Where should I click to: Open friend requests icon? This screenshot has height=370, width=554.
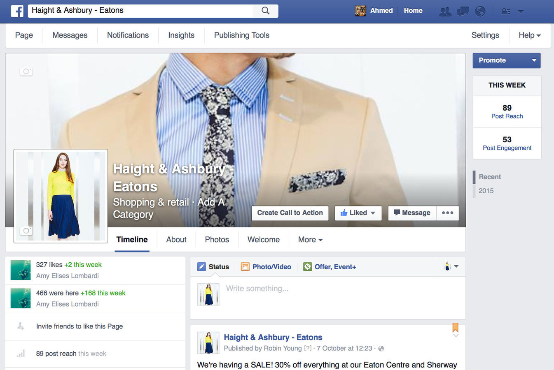point(445,11)
